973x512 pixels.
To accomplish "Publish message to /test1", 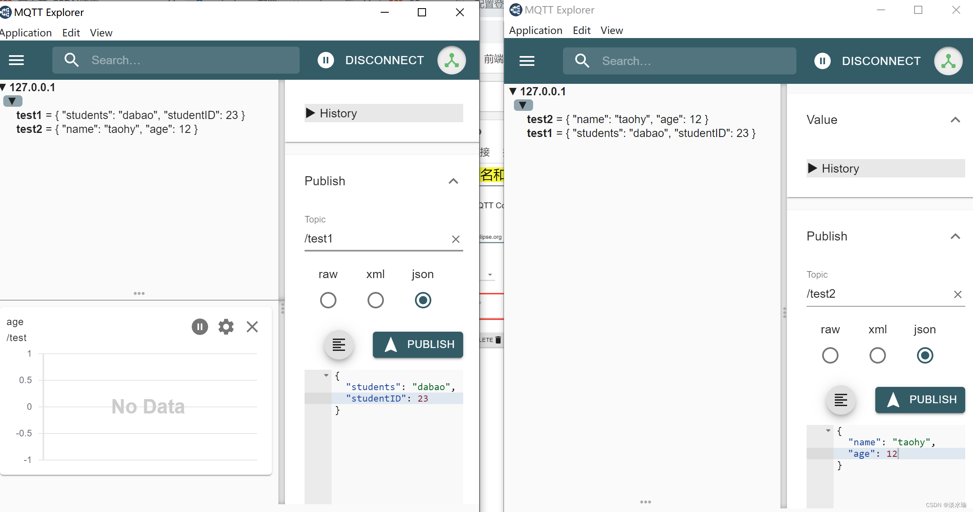I will click(418, 345).
